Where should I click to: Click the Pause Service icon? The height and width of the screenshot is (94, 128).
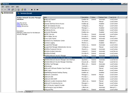[35, 10]
